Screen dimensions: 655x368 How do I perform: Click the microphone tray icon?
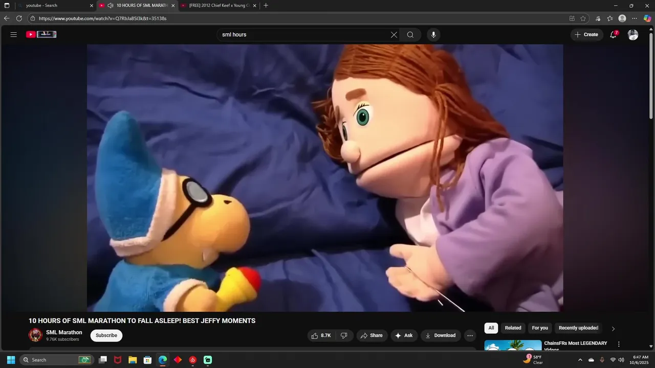pyautogui.click(x=602, y=360)
